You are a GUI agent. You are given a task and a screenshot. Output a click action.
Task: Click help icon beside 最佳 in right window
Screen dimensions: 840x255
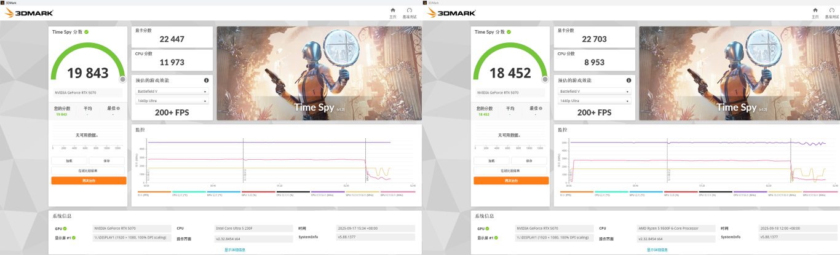(541, 108)
